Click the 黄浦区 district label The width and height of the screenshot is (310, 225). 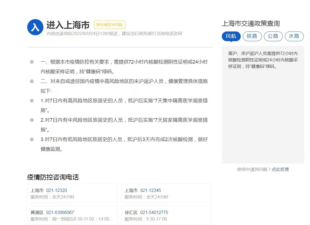(x=37, y=213)
